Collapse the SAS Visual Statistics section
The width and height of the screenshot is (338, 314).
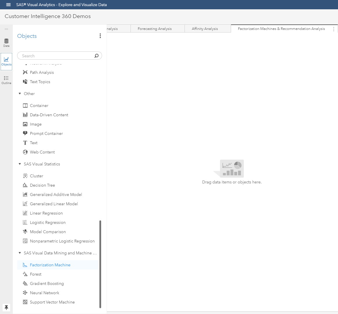click(20, 164)
